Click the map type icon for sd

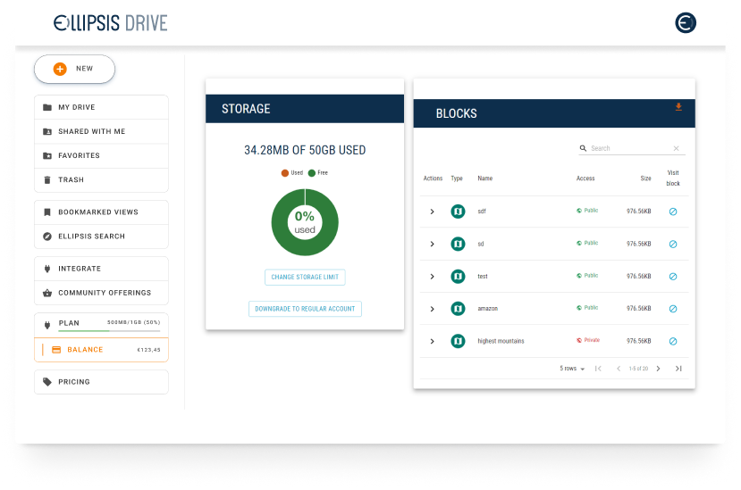pyautogui.click(x=458, y=244)
